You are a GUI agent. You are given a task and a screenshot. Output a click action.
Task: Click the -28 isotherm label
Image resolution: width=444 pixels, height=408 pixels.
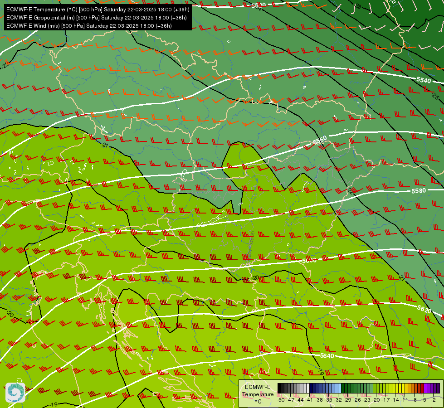tap(358, 6)
